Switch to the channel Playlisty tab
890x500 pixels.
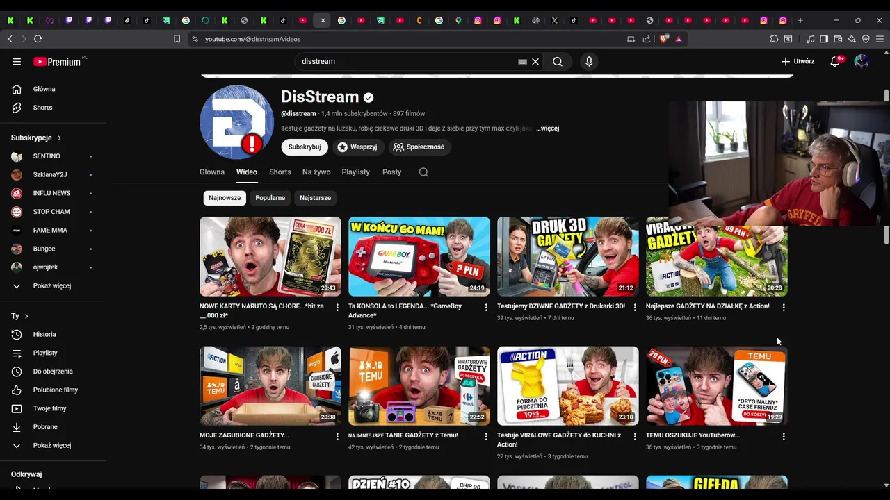[355, 172]
